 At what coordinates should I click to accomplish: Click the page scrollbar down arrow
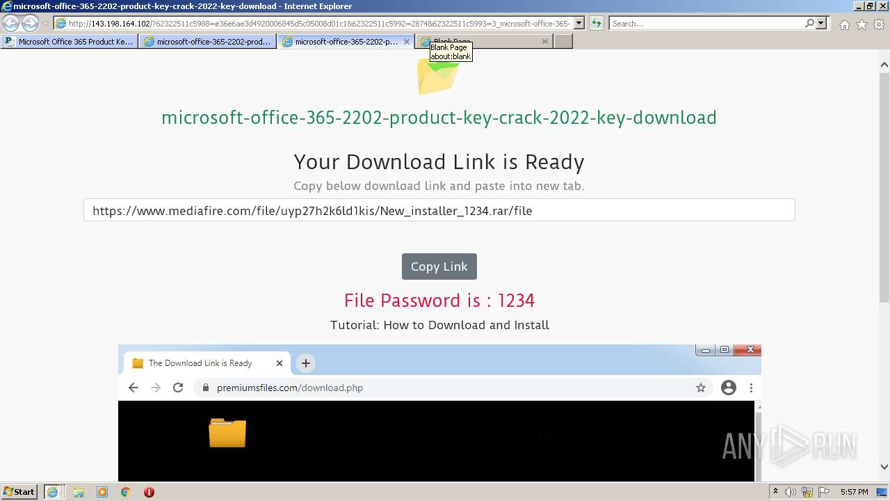point(884,467)
